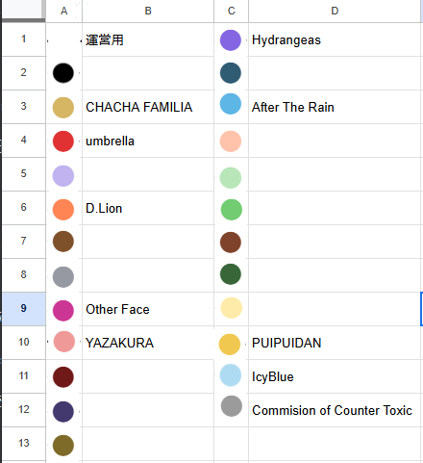Select the gold circle beside CHACHA FAMILIA

(x=63, y=108)
